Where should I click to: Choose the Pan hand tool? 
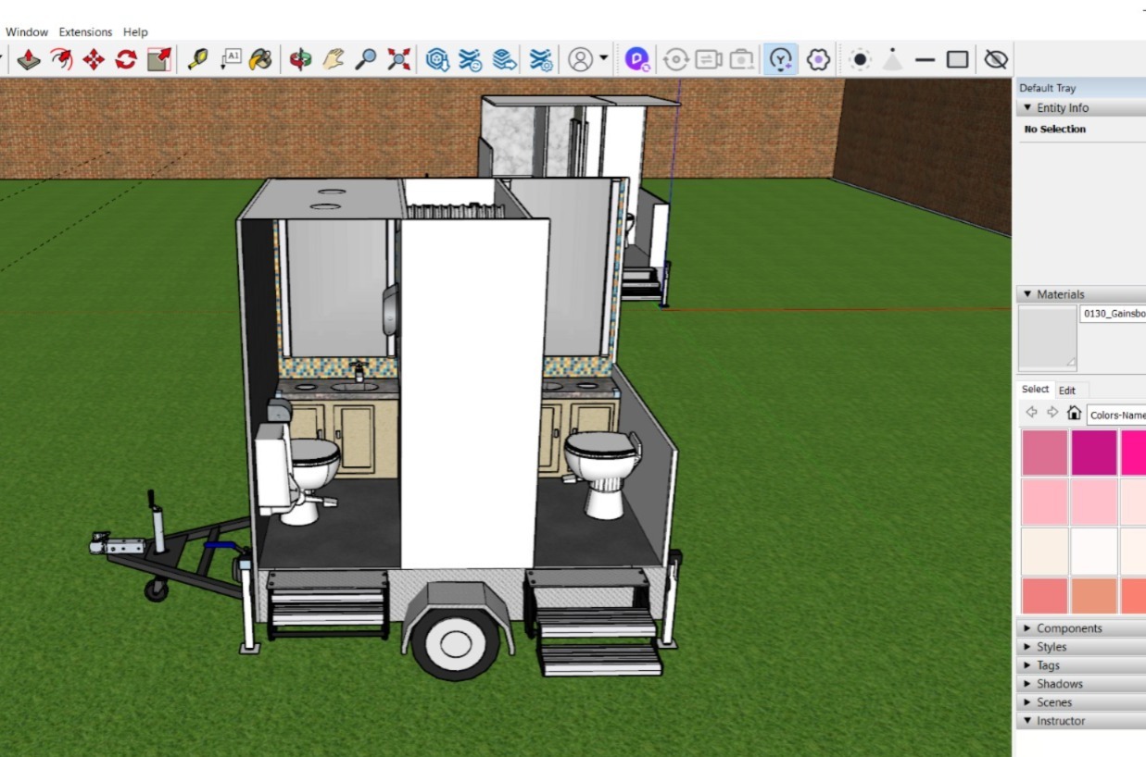click(334, 60)
